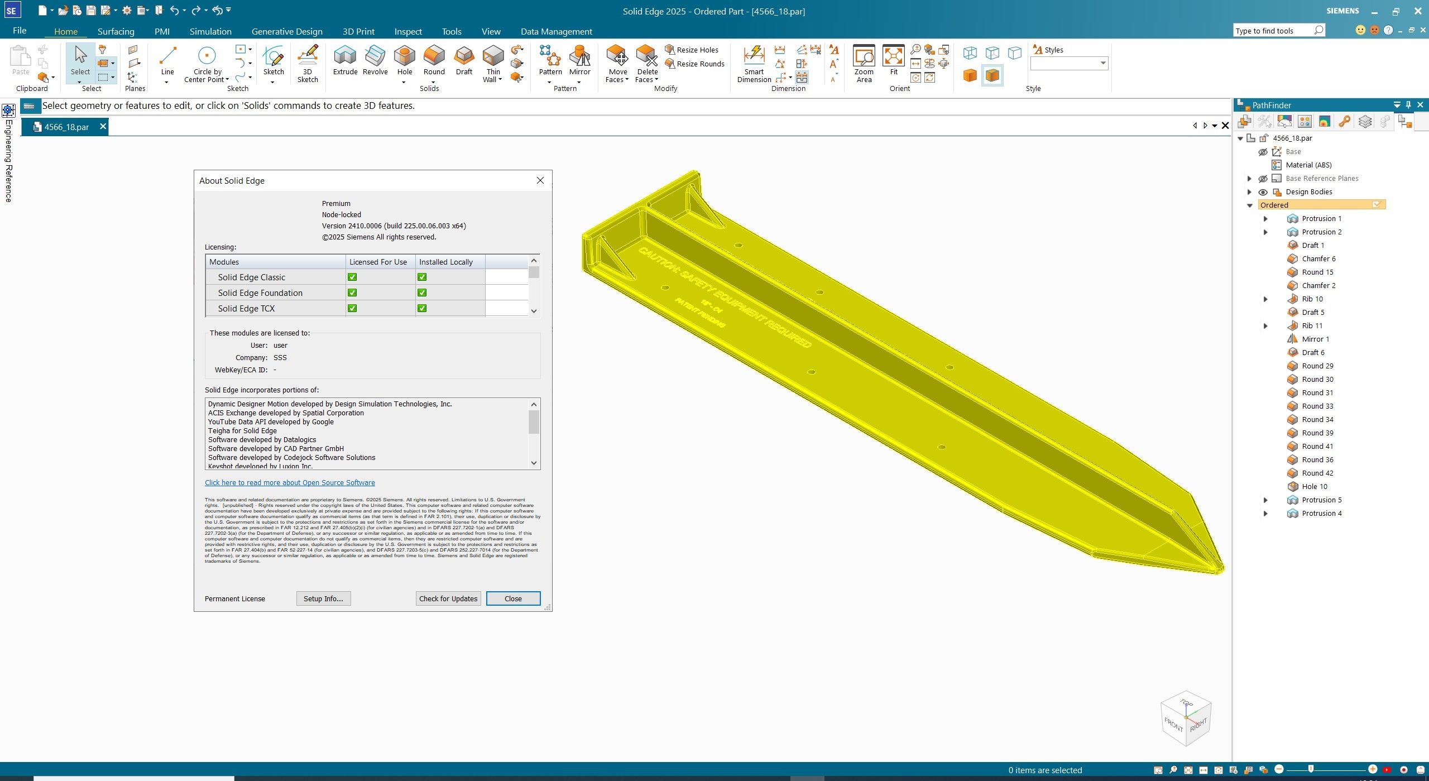
Task: Activate the Revolve command
Action: [375, 61]
